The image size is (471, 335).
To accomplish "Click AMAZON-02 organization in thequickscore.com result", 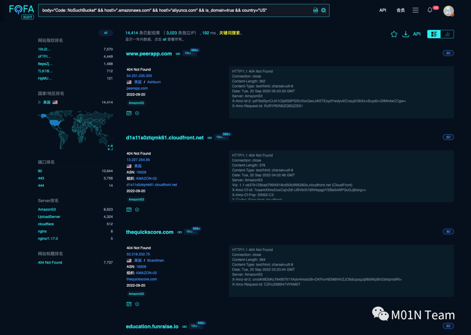I will coord(146,273).
